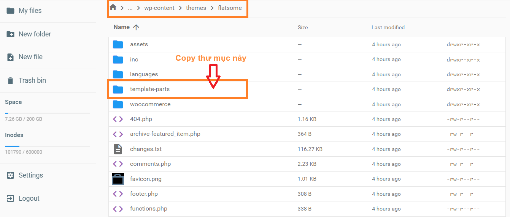The width and height of the screenshot is (510, 217).
Task: Click the assets folder icon
Action: 118,44
